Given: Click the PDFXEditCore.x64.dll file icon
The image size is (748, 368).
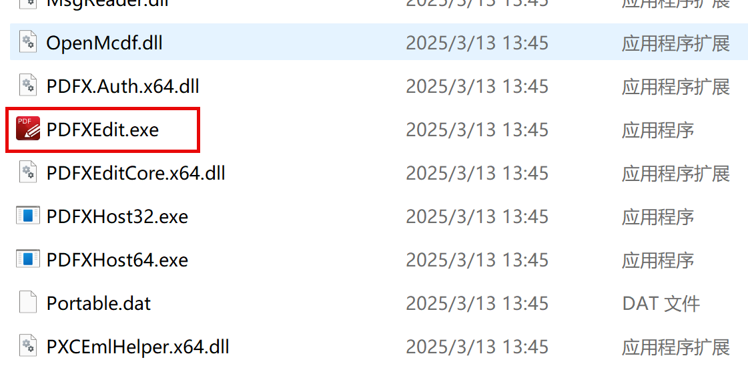Looking at the screenshot, I should pyautogui.click(x=27, y=172).
